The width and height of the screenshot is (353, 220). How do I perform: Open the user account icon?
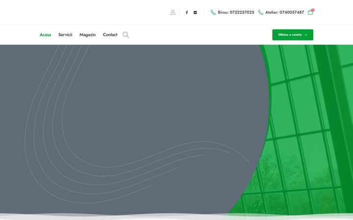click(x=173, y=12)
